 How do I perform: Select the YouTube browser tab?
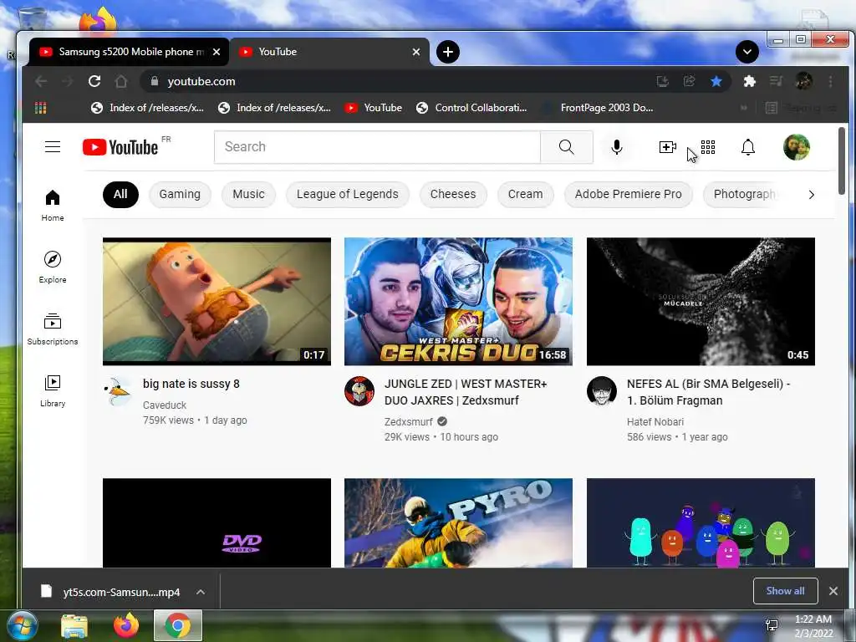point(329,52)
